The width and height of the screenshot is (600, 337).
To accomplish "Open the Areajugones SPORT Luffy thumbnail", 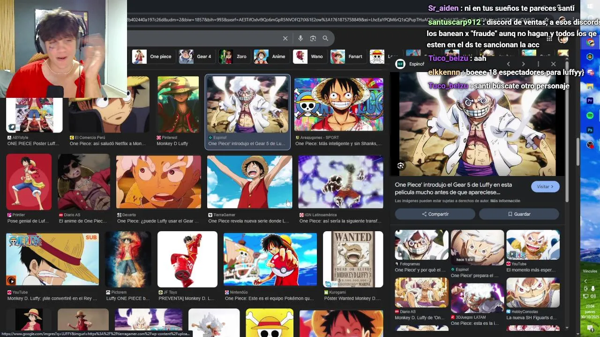I will (339, 104).
